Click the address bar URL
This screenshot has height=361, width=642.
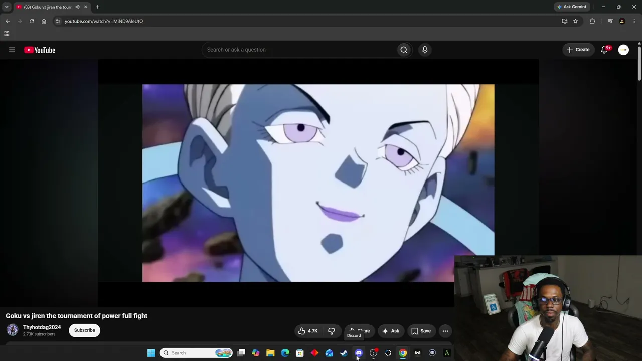click(104, 21)
